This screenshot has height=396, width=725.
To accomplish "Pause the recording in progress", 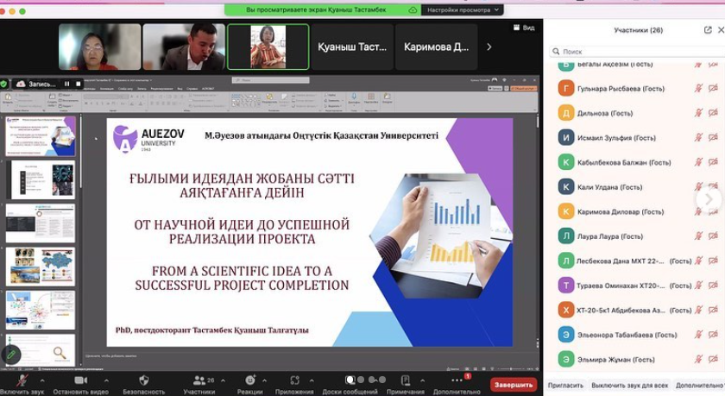I will (66, 84).
